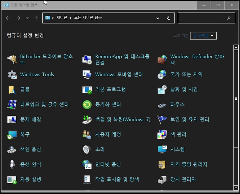This screenshot has height=194, width=240.
Task: Open the Windows Tools text link
Action: pyautogui.click(x=37, y=75)
